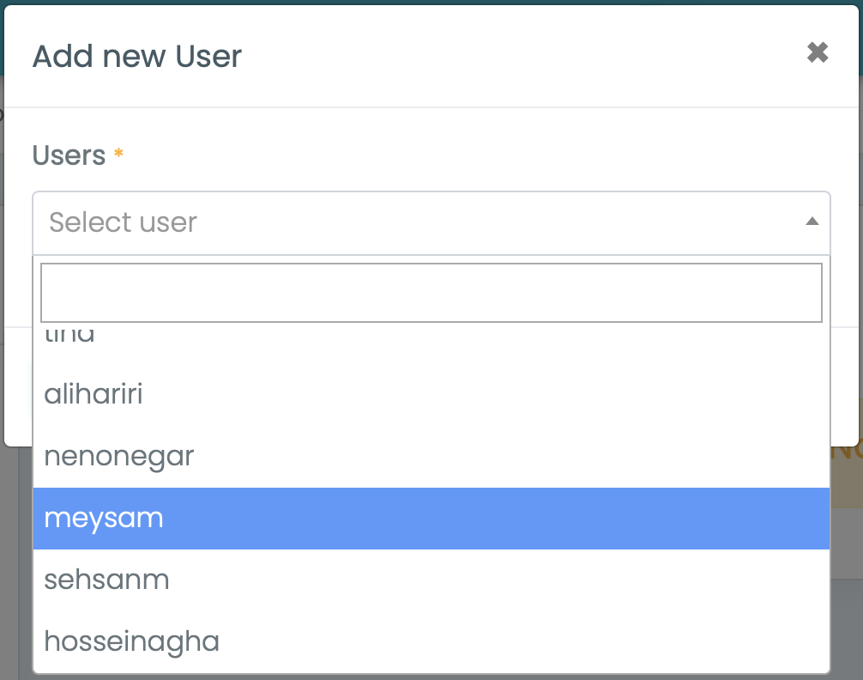Pick the highlighted meysam option
The width and height of the screenshot is (863, 680).
click(x=104, y=519)
